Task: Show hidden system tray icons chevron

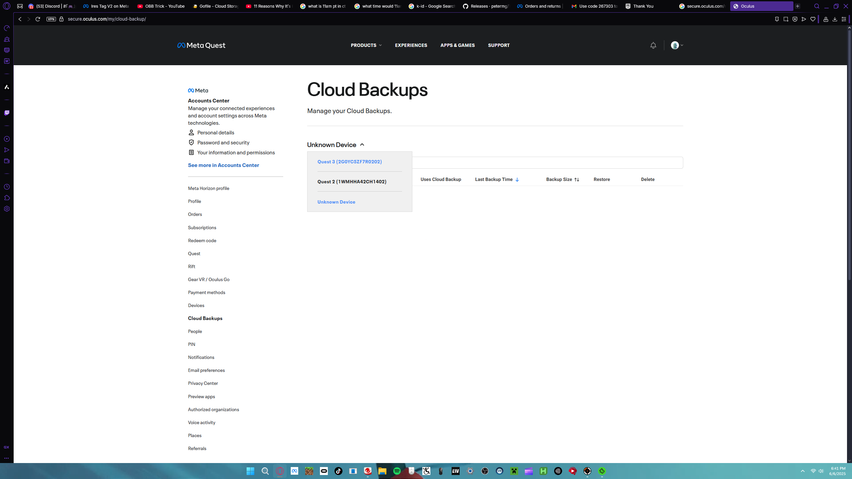Action: [802, 471]
